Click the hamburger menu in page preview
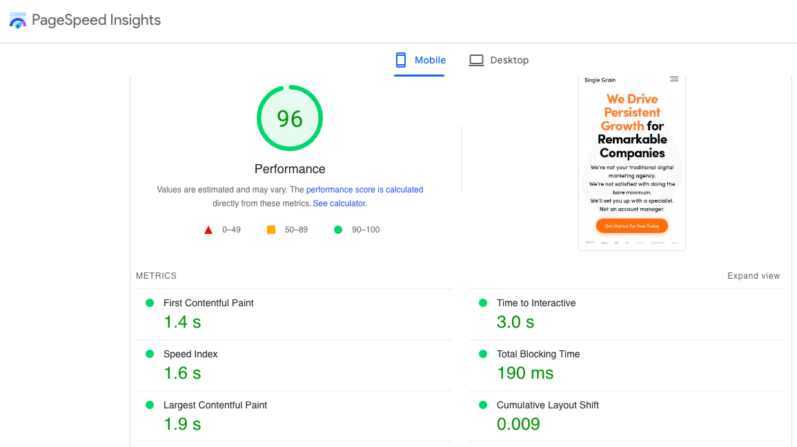797x447 pixels. tap(674, 79)
